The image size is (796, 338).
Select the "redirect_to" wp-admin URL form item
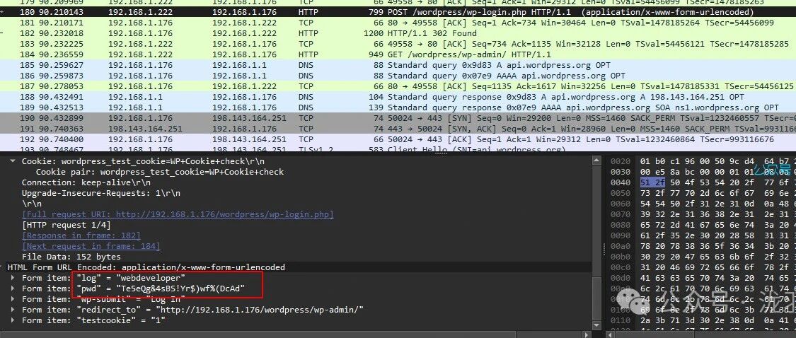coord(193,310)
